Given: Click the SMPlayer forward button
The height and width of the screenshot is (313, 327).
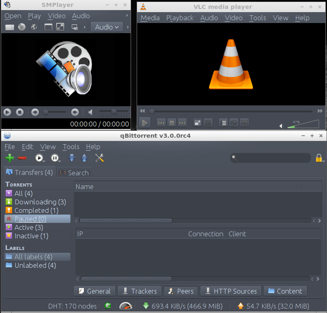Looking at the screenshot, I should [75, 112].
